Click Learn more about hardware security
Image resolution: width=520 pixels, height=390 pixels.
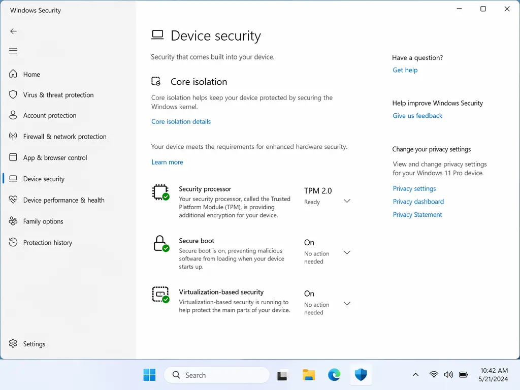coord(167,162)
